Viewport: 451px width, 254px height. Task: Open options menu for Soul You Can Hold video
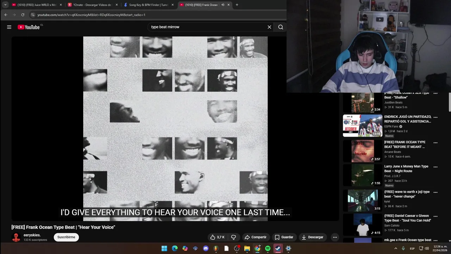(435, 216)
